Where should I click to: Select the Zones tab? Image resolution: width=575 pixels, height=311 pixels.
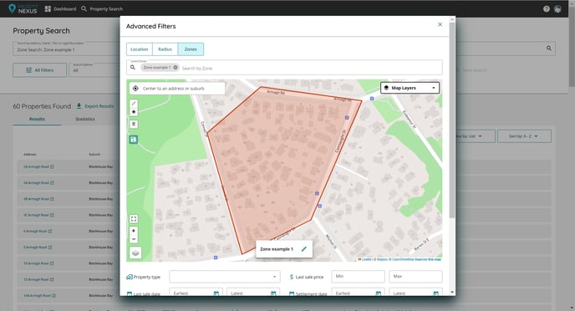pyautogui.click(x=191, y=49)
